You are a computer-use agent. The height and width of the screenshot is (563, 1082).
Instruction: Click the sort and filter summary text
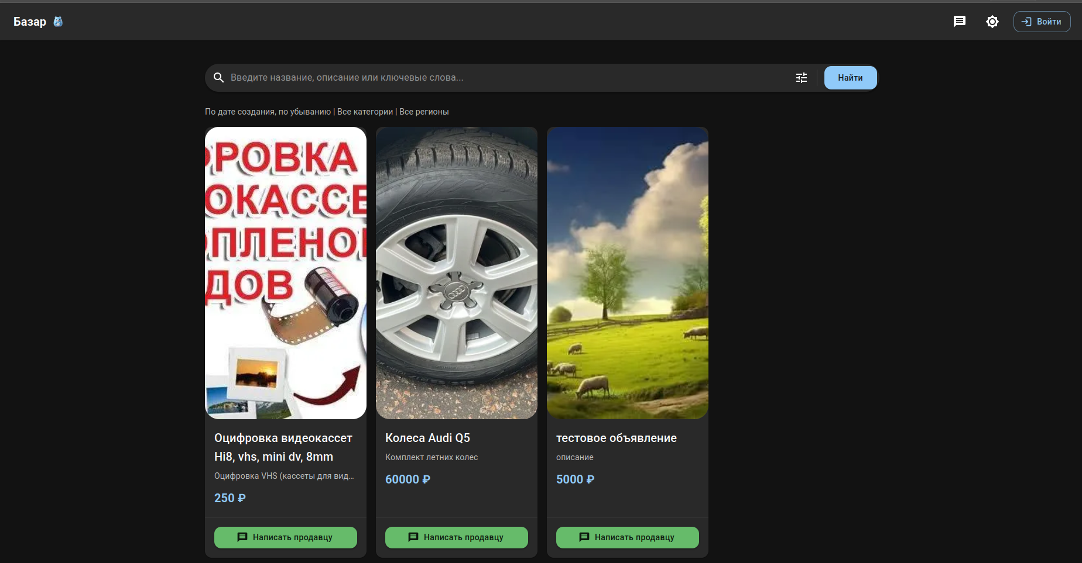pos(327,112)
